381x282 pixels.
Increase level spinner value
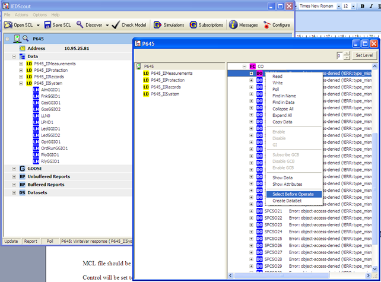click(347, 53)
